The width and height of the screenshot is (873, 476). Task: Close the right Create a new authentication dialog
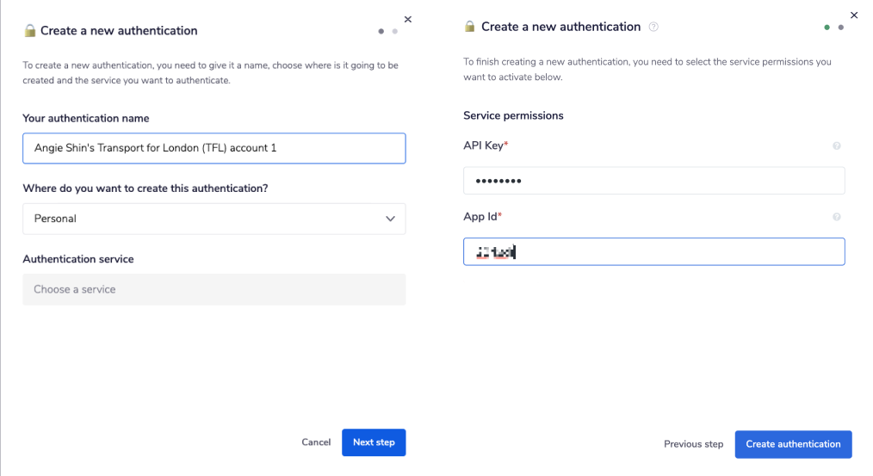click(854, 15)
